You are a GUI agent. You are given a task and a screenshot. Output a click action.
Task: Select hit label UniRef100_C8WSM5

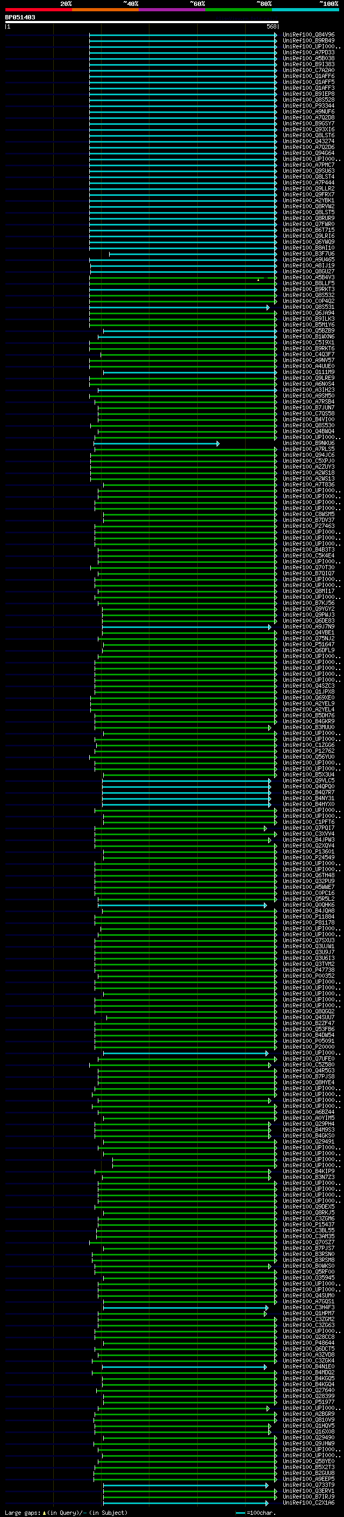coord(309,514)
